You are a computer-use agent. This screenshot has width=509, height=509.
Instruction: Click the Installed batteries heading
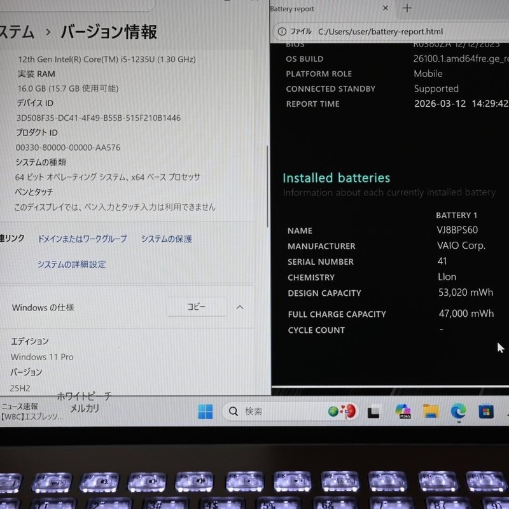pyautogui.click(x=337, y=178)
